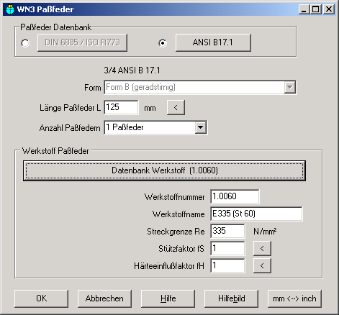
Task: Click the WN3 app icon in title bar
Action: [x=10, y=9]
